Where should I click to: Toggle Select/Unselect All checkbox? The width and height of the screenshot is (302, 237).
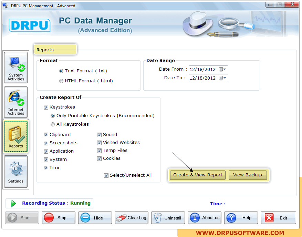click(x=106, y=176)
